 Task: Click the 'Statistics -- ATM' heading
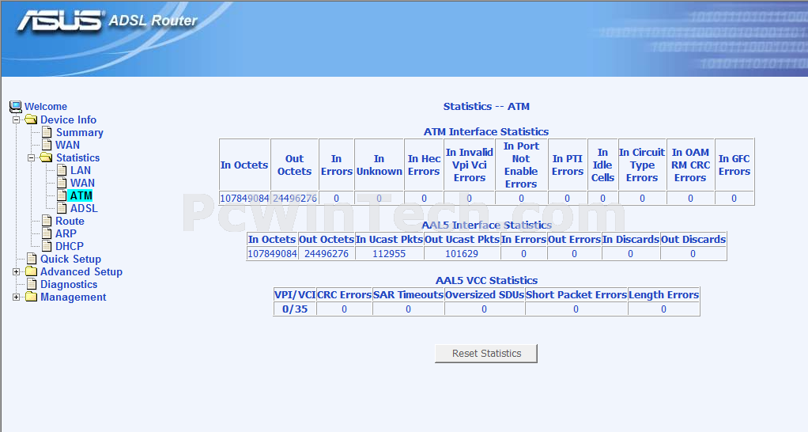[486, 106]
